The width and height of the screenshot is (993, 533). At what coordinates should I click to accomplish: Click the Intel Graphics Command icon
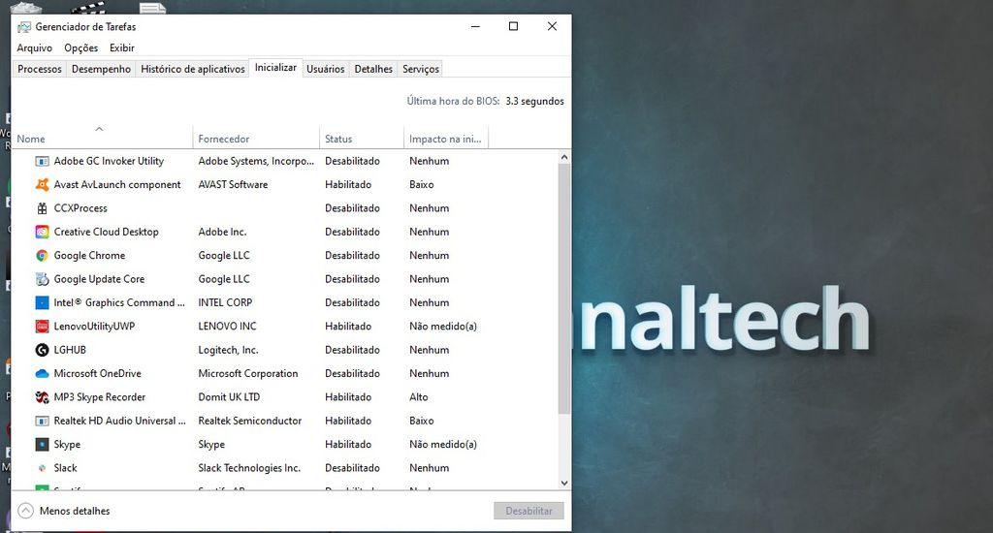(x=42, y=302)
